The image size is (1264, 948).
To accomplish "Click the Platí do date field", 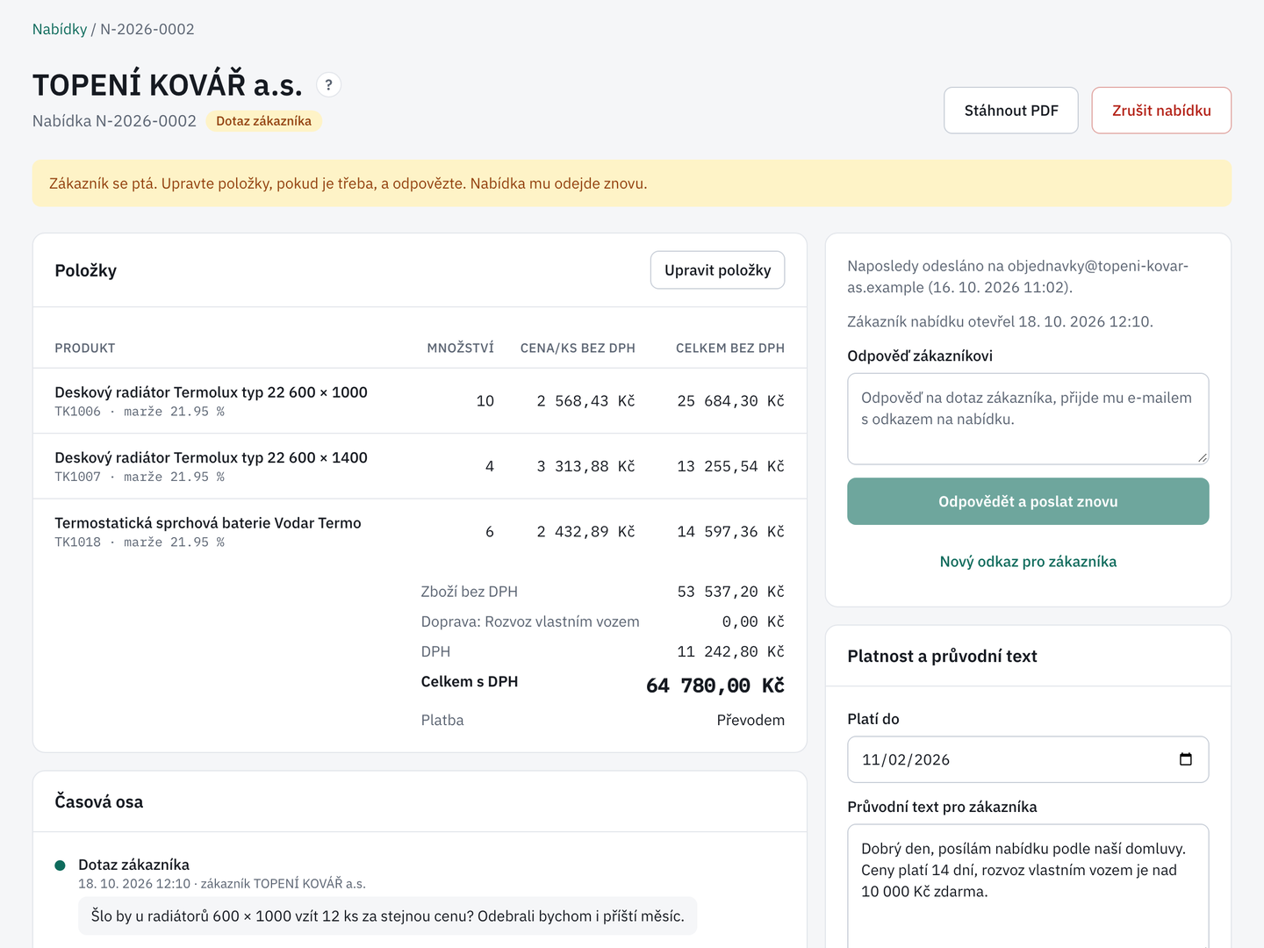I will (1028, 759).
